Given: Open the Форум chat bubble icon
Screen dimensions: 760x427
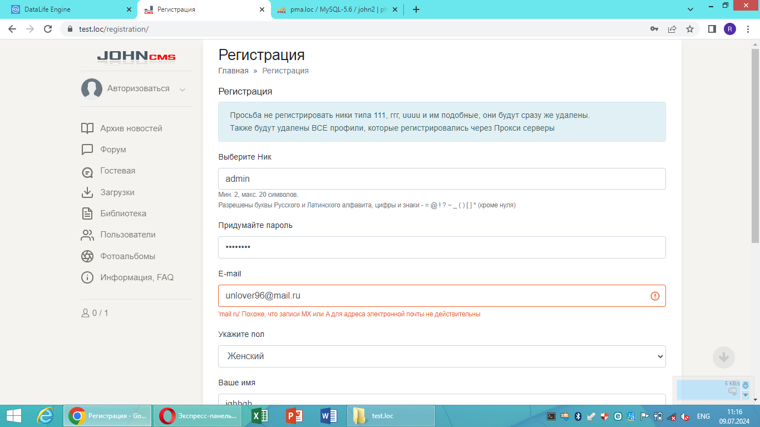Looking at the screenshot, I should click(x=87, y=150).
